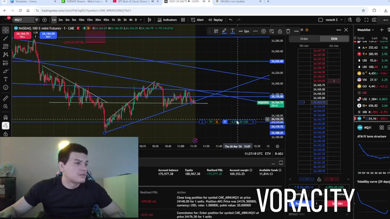Open the Watchlist dropdown
The image size is (390, 219).
click(366, 30)
